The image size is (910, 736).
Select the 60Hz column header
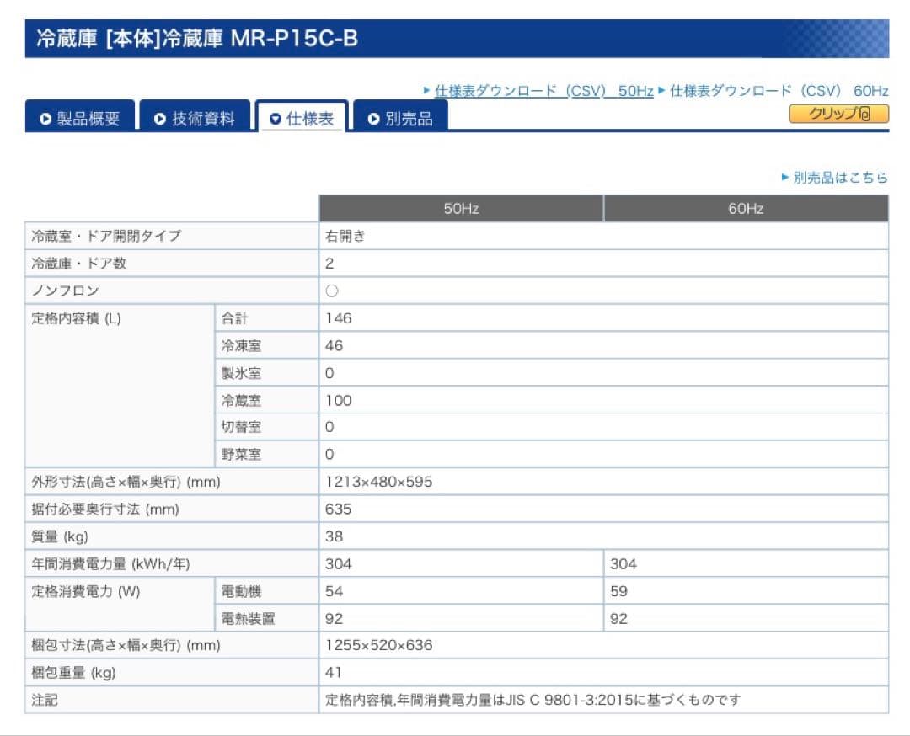click(x=746, y=209)
